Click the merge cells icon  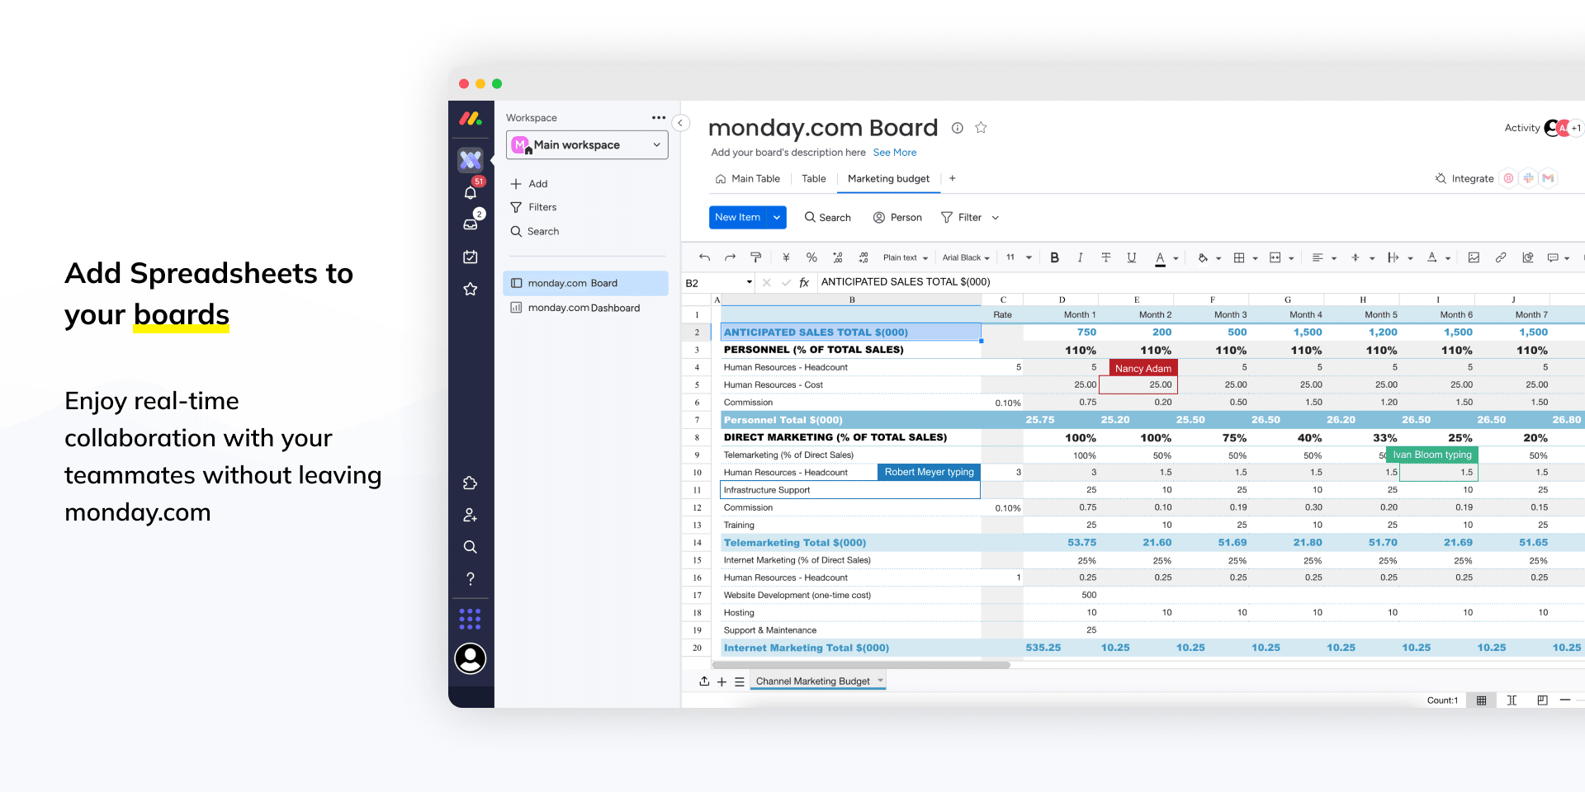point(1275,257)
